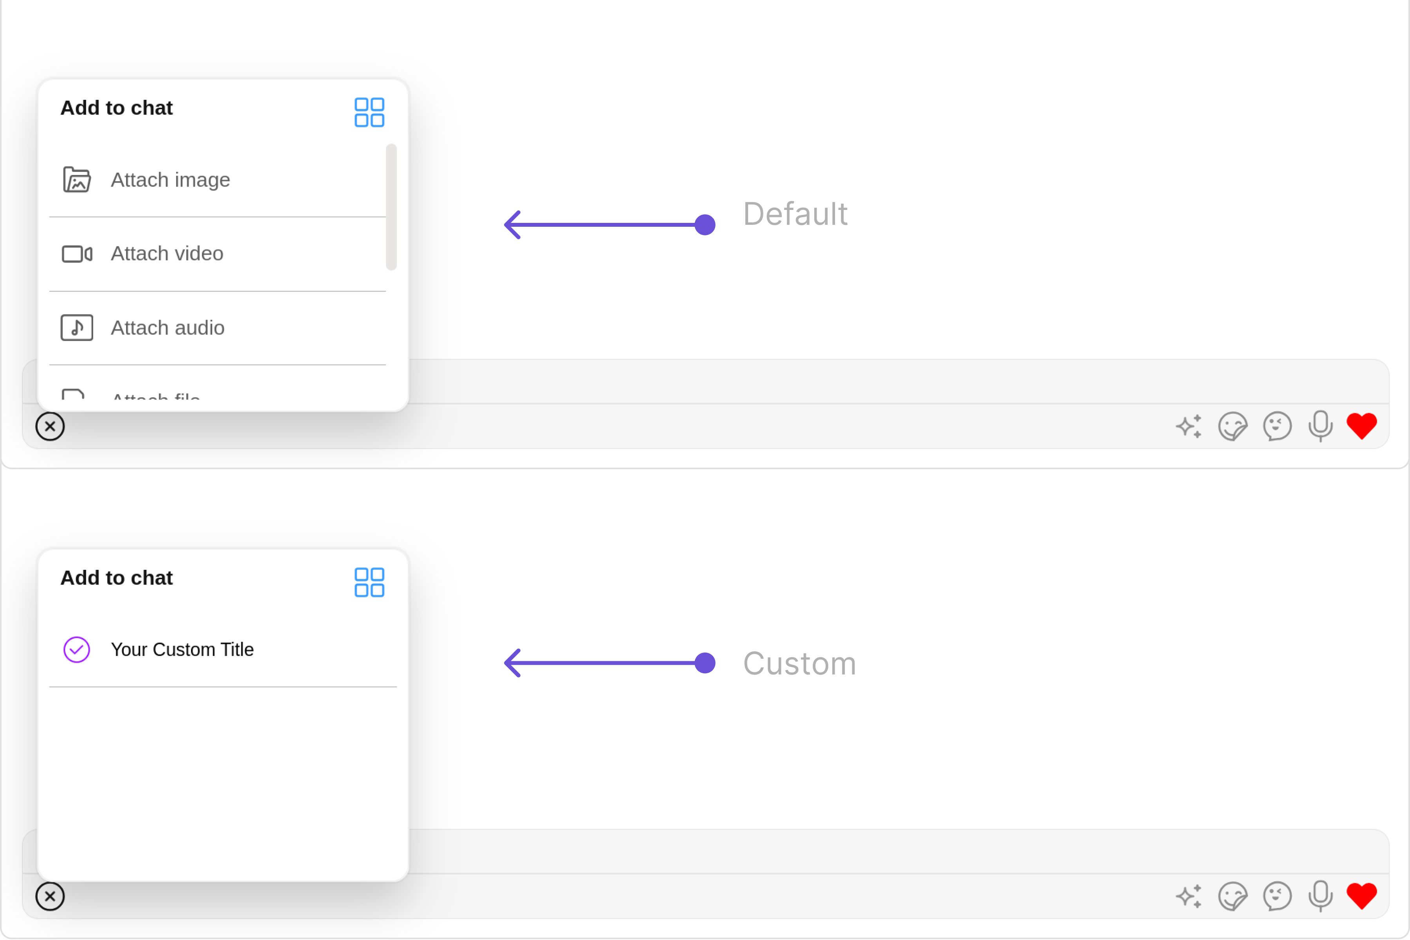
Task: Switch Custom popup to grid layout
Action: [x=369, y=582]
